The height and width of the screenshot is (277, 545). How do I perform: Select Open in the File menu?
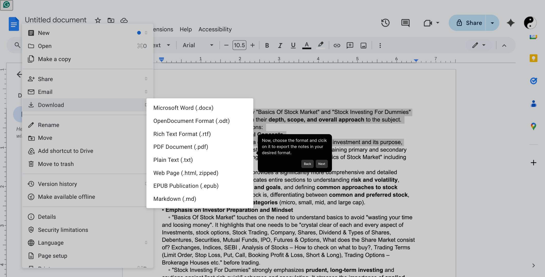click(x=87, y=46)
